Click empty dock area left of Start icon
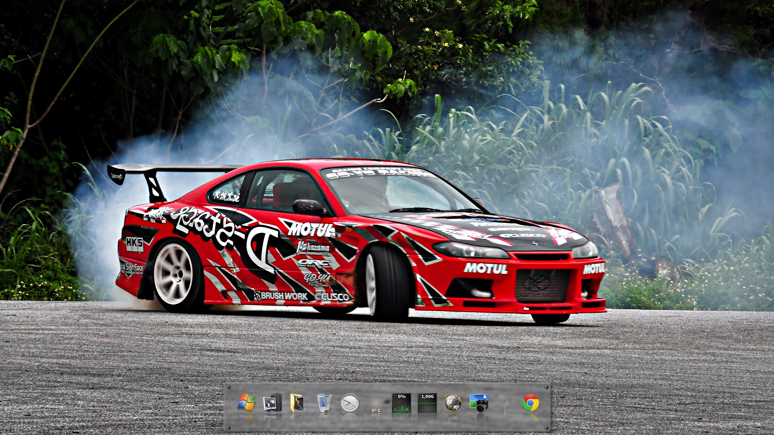The width and height of the screenshot is (774, 435). (x=232, y=407)
